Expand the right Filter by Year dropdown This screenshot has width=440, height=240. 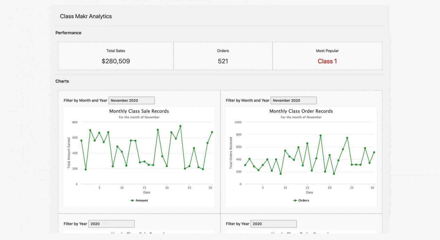[274, 224]
